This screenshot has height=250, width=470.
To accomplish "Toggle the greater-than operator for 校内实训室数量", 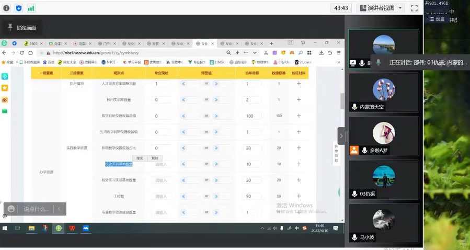I will click(x=216, y=99).
